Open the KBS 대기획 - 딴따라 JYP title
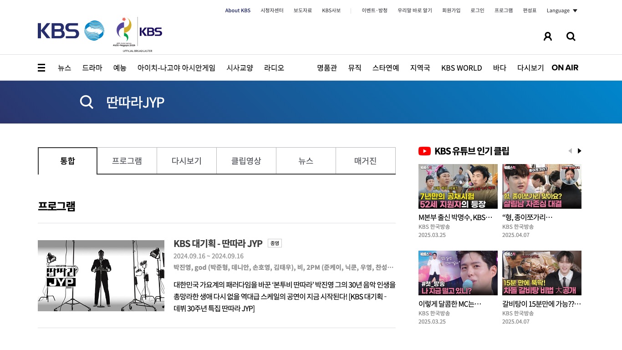The width and height of the screenshot is (622, 350). [x=218, y=243]
